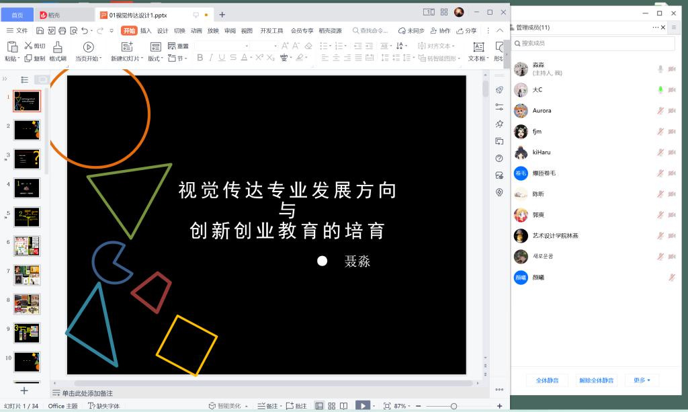Expand the 87% zoom level dropdown
The height and width of the screenshot is (412, 688).
[403, 406]
